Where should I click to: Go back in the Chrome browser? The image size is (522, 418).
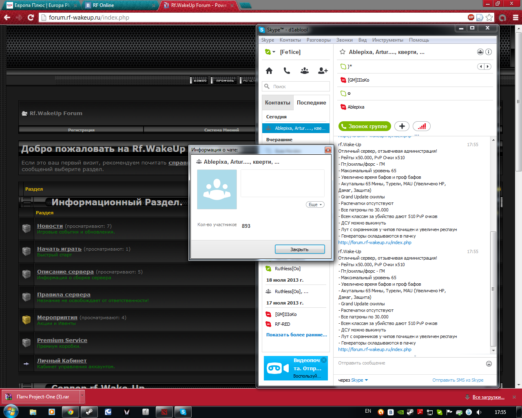(7, 18)
